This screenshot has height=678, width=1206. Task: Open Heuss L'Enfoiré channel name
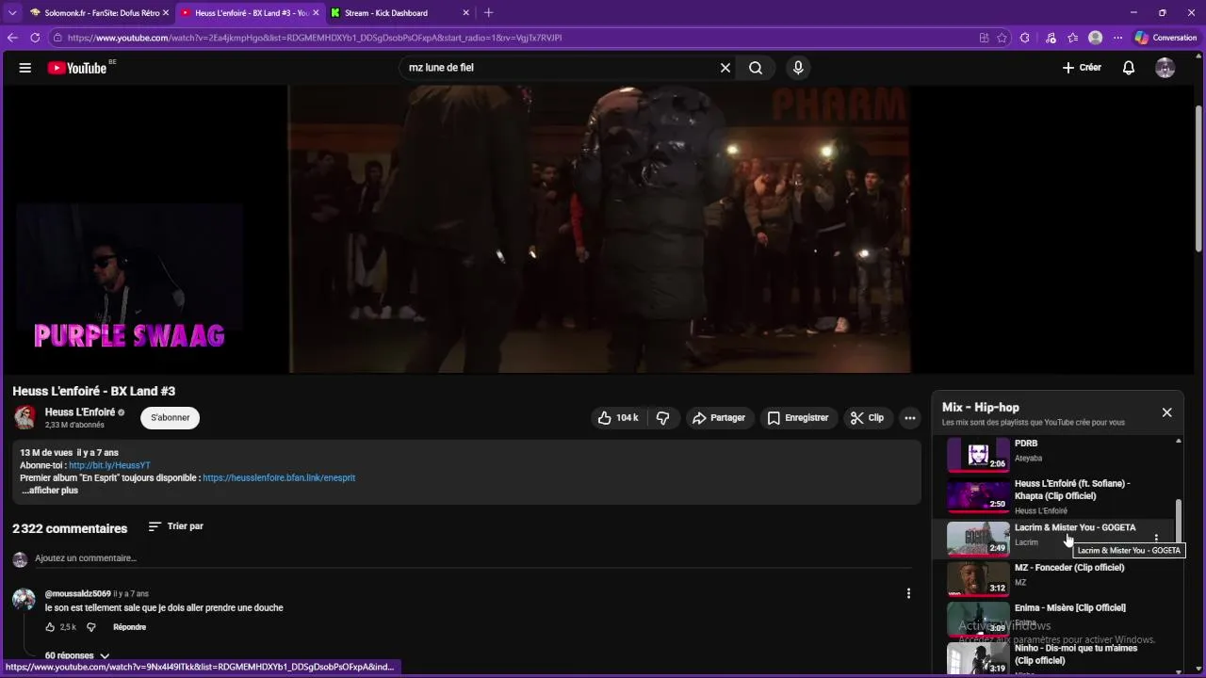point(80,412)
